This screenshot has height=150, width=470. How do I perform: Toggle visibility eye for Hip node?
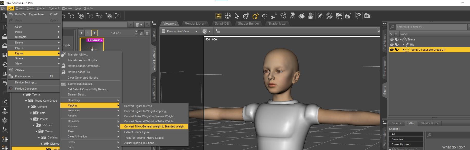click(x=391, y=45)
